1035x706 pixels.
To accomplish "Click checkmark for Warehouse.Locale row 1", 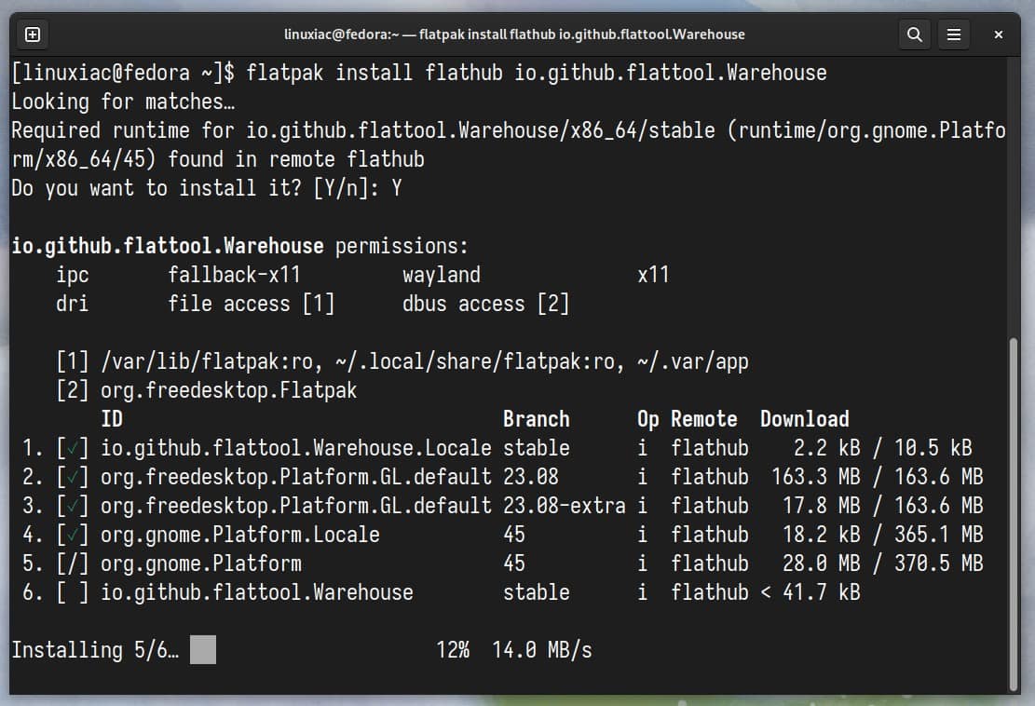I will 73,448.
